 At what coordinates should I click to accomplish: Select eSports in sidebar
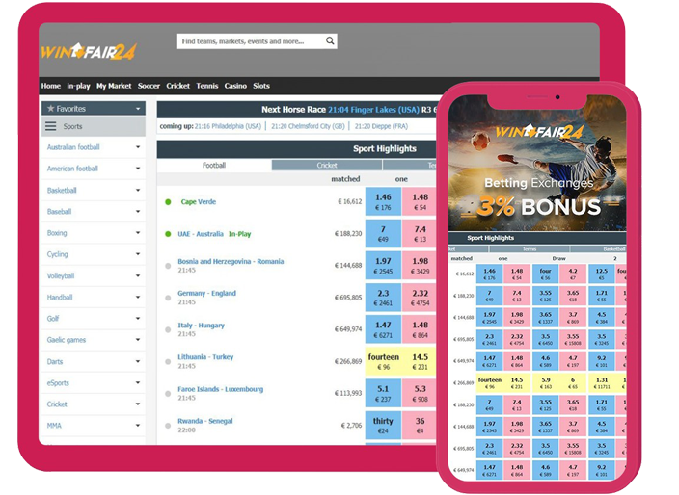58,383
